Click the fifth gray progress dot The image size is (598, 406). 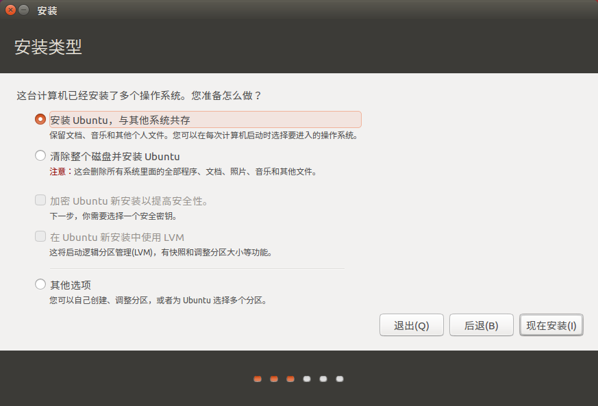(x=323, y=378)
